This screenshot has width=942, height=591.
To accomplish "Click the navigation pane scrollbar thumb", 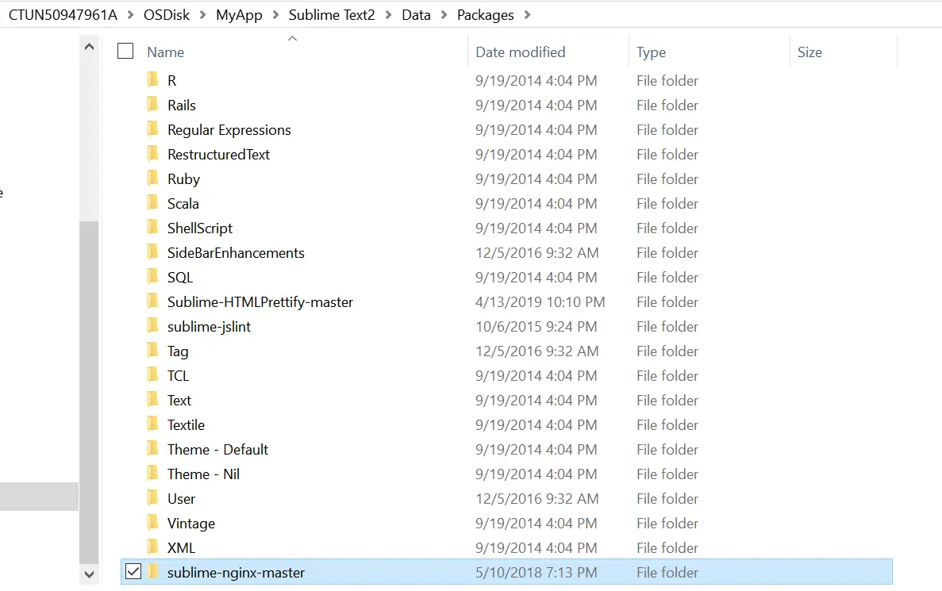I will (x=89, y=392).
